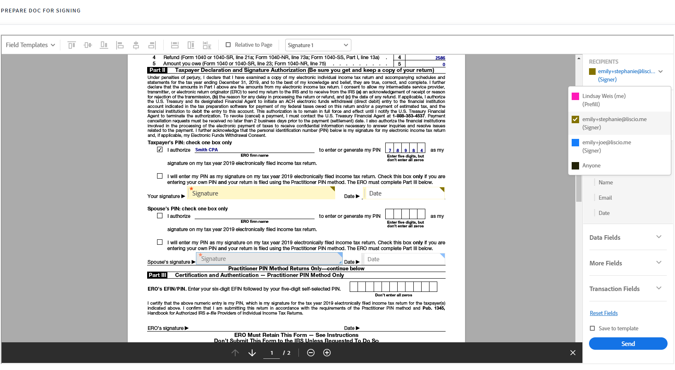Screen dimensions: 675x370
Task: Click the Align Middle vertically icon
Action: 88,45
